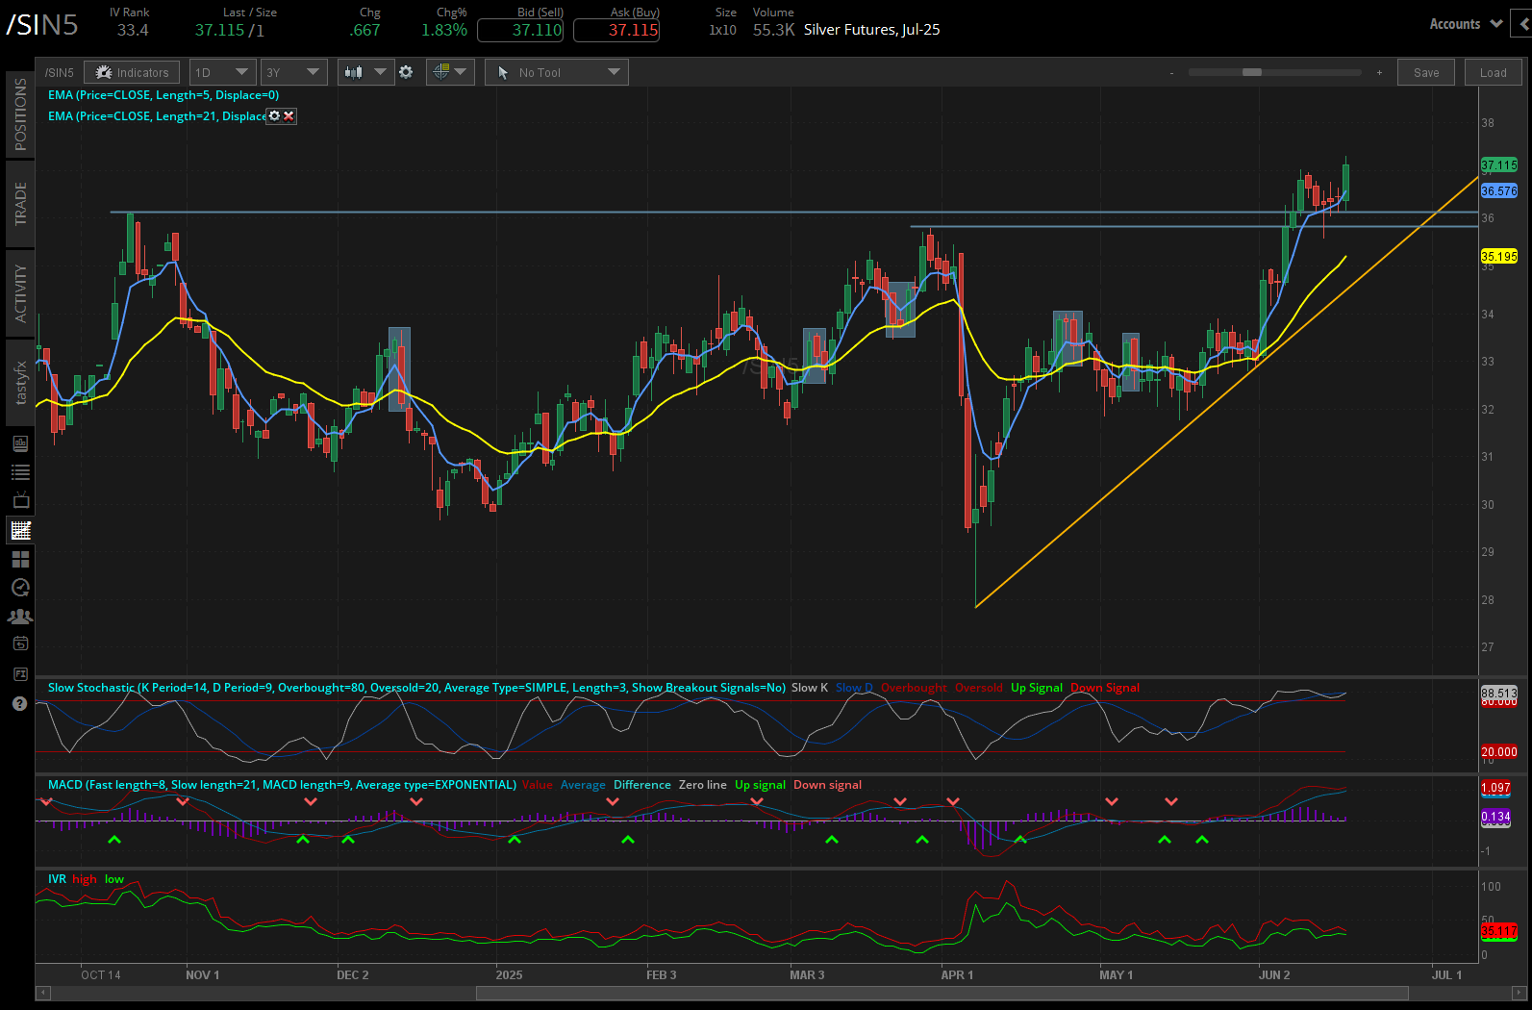Click the Silver Futures, Jul-25 description
The height and width of the screenshot is (1010, 1532).
point(872,30)
